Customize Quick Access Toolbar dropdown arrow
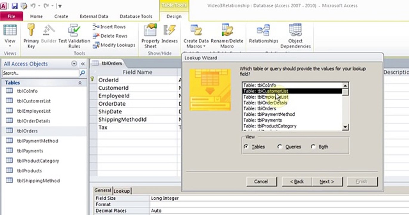Screen dimensions: 409x215 [x=60, y=6]
